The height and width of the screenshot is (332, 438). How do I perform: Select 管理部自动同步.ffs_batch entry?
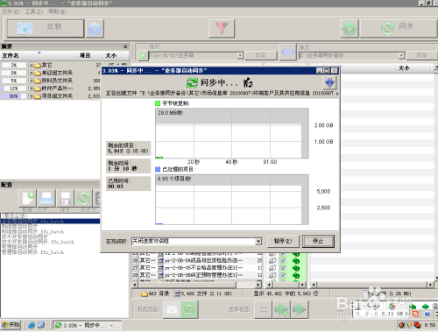point(32,252)
